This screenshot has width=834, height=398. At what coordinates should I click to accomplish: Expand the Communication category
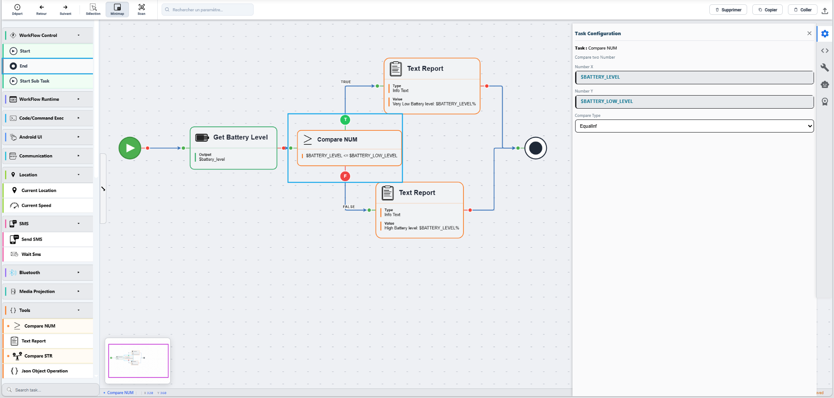(48, 156)
